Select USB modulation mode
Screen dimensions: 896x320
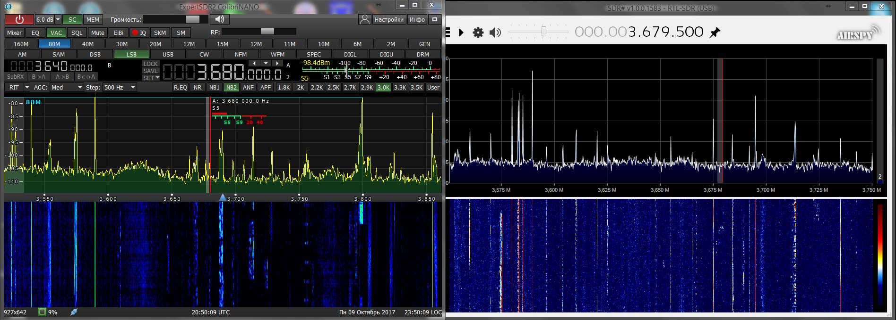168,54
